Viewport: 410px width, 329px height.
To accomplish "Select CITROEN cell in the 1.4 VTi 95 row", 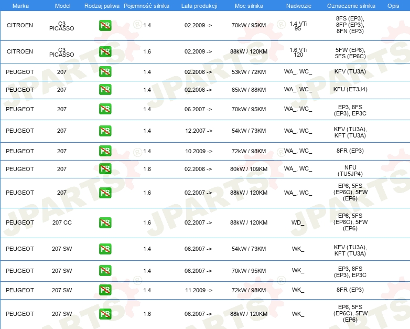I will 20,25.
